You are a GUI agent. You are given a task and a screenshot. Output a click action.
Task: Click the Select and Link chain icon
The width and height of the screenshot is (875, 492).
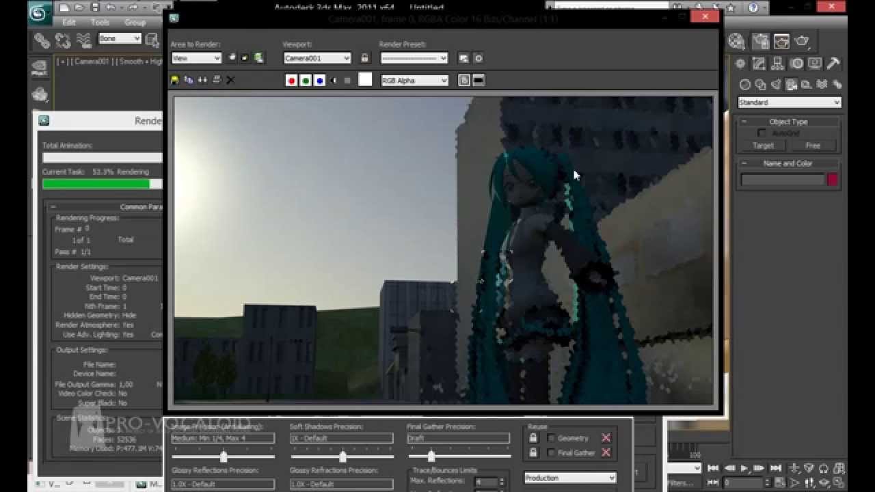tap(42, 40)
